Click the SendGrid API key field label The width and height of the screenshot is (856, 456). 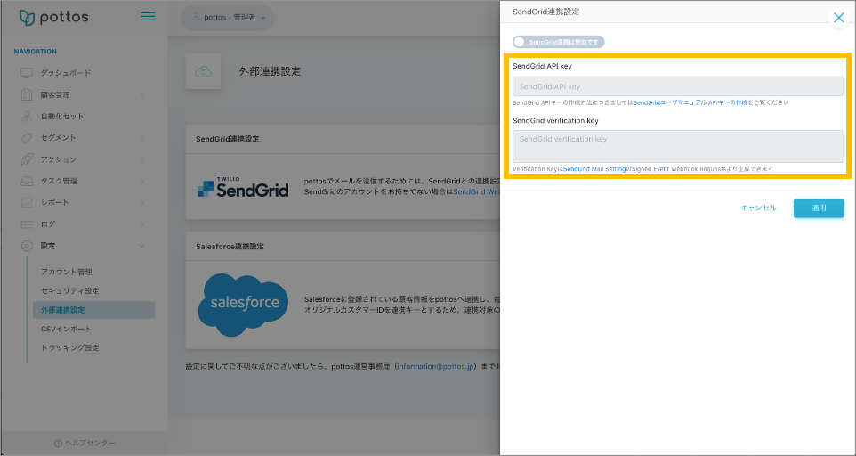[542, 66]
